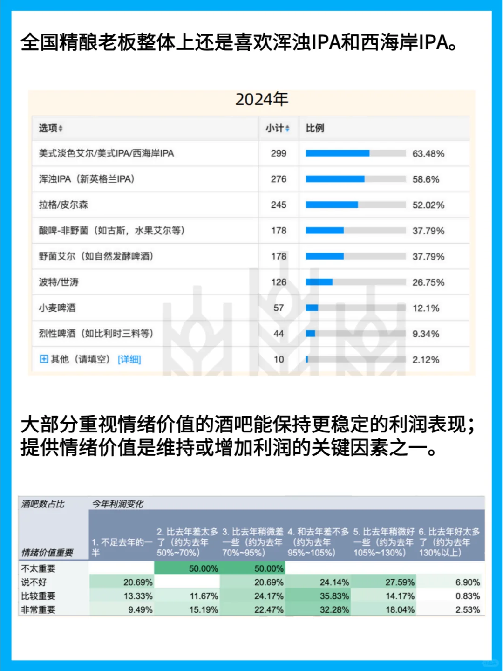
Task: Select column header 5. 比去年稍微好一些
Action: pos(384,542)
